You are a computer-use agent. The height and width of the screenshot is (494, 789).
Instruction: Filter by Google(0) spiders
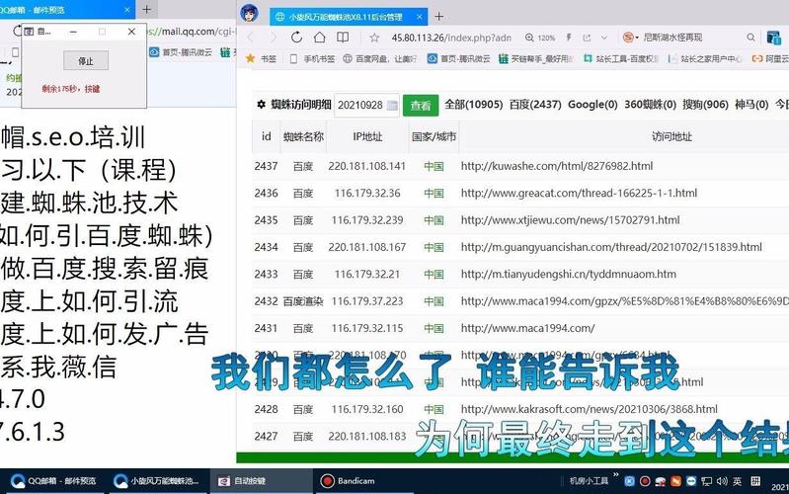pyautogui.click(x=592, y=105)
